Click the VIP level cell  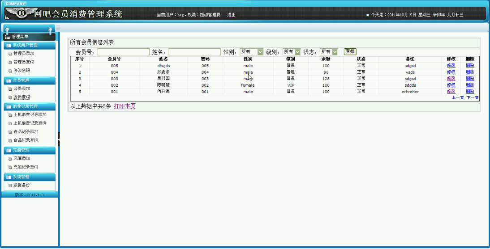click(291, 85)
